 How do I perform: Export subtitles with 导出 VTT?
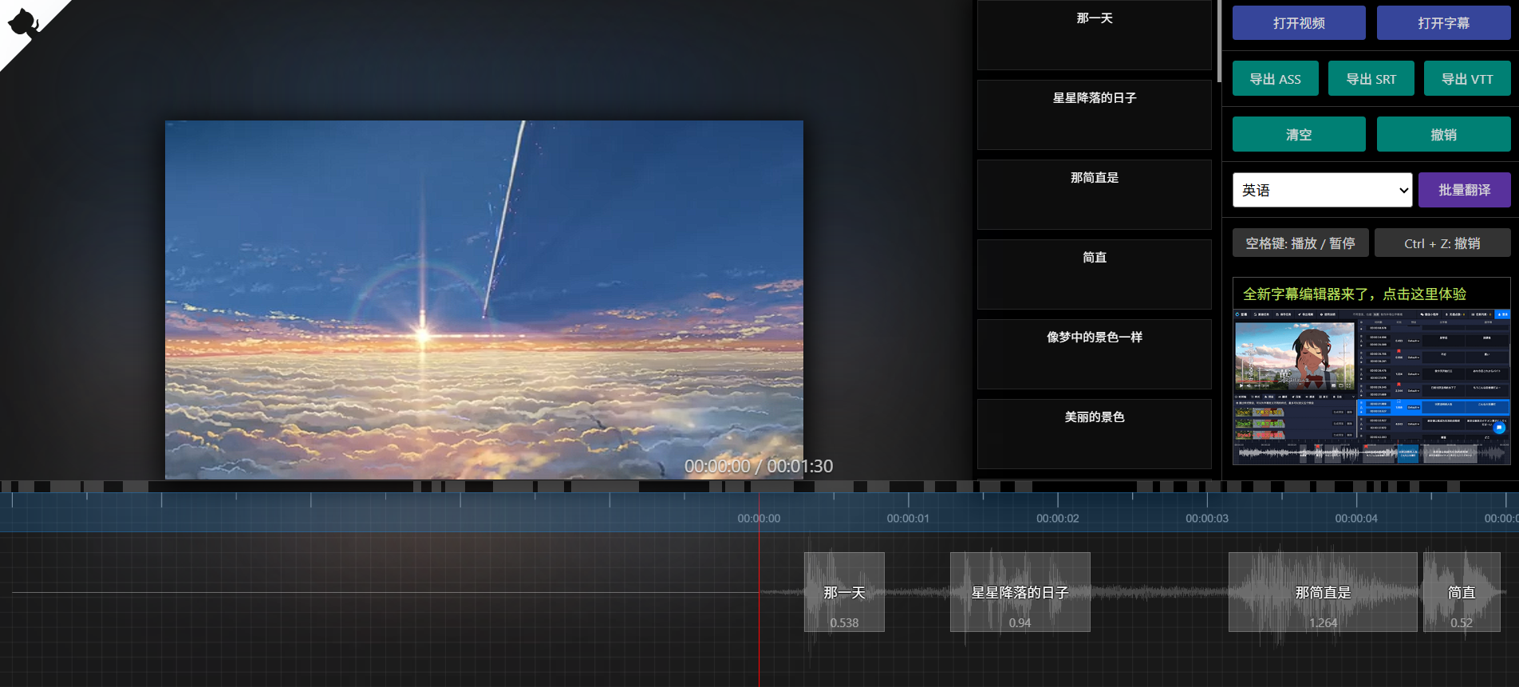coord(1467,79)
